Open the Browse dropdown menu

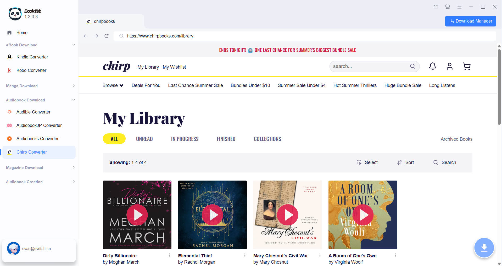pyautogui.click(x=113, y=85)
